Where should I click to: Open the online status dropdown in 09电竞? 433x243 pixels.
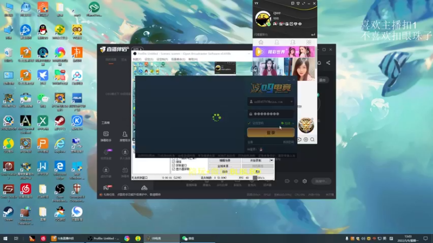[287, 123]
